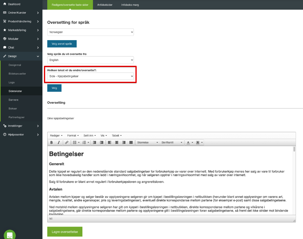
Task: Decrease indent of the paragraph
Action: [95, 143]
